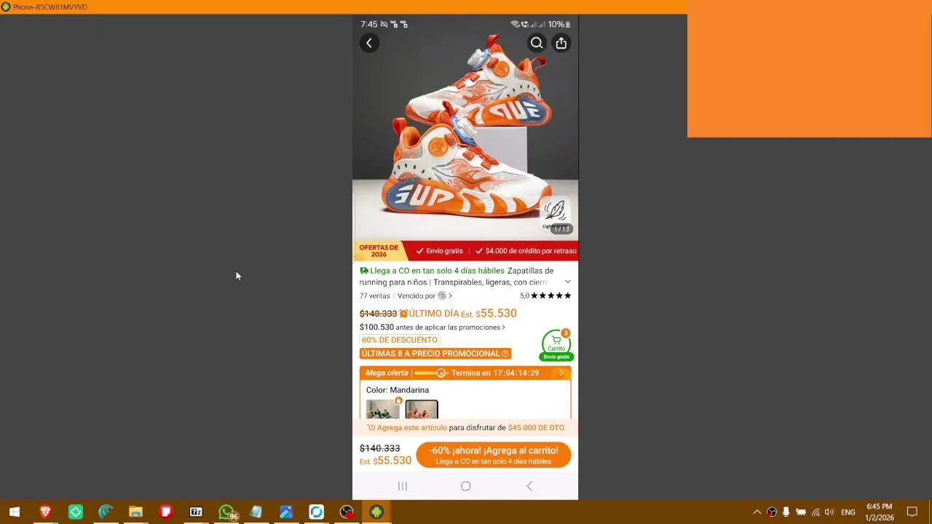This screenshot has height=524, width=932.
Task: Open volume control in system tray
Action: [829, 512]
